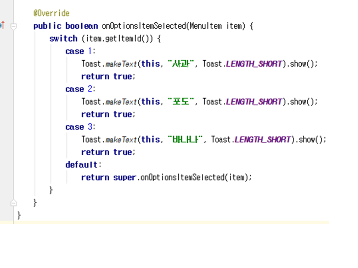Screen dimensions: 358x268
Task: Click LENGTH_SHORT in the case 1 Toast line
Action: pyautogui.click(x=254, y=64)
